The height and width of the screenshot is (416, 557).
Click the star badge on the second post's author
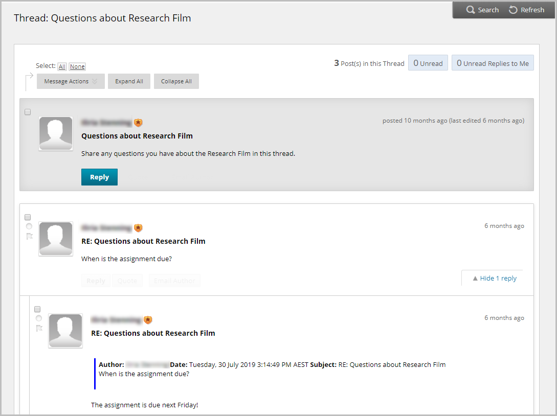click(138, 228)
